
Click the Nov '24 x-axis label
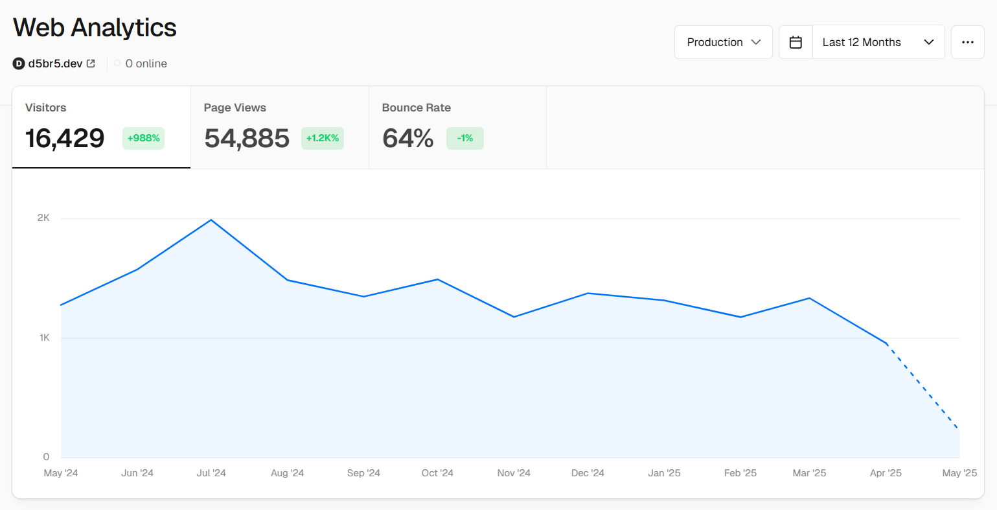coord(514,473)
